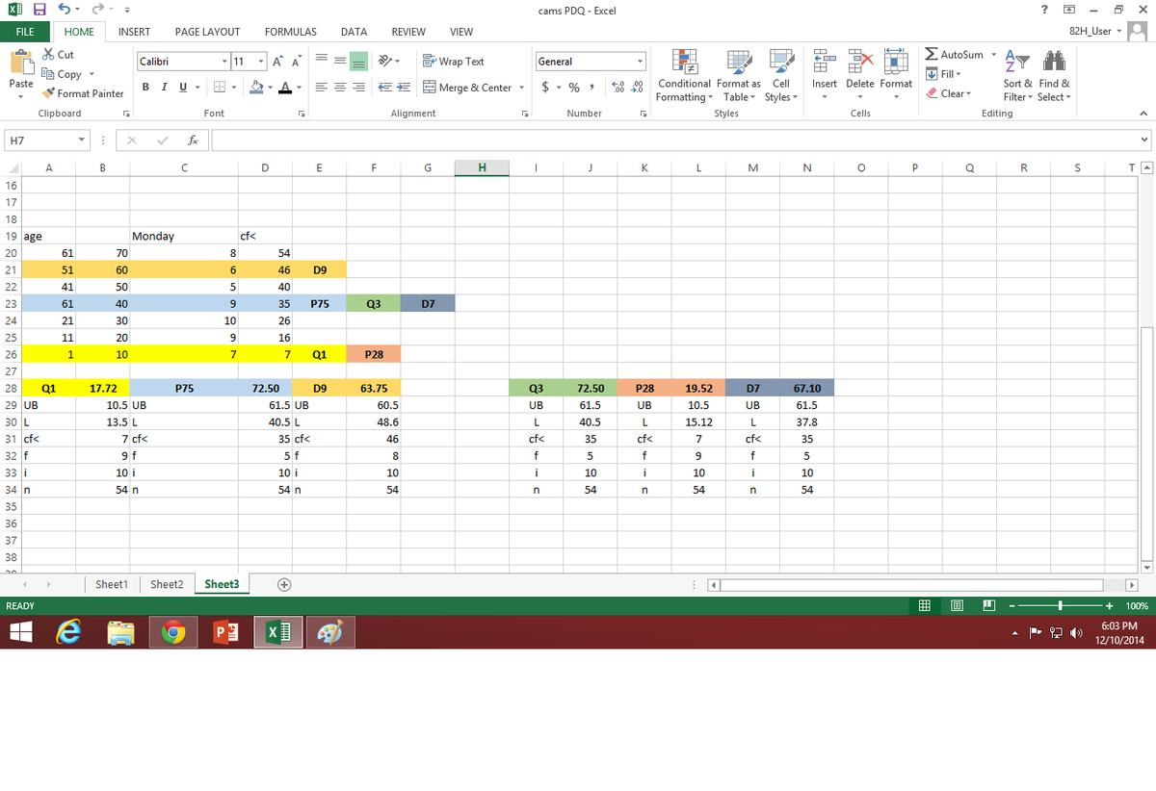Open PowerPoint from the taskbar
This screenshot has height=791, width=1156.
224,632
